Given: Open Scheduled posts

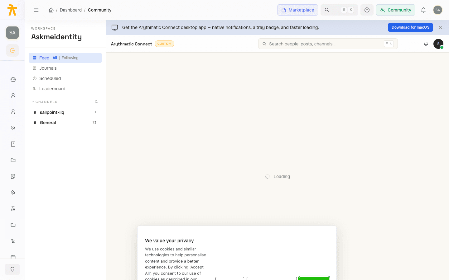Looking at the screenshot, I should click(x=65, y=78).
